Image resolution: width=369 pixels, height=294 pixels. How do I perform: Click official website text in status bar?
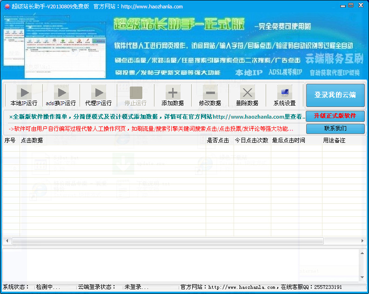coord(261,287)
